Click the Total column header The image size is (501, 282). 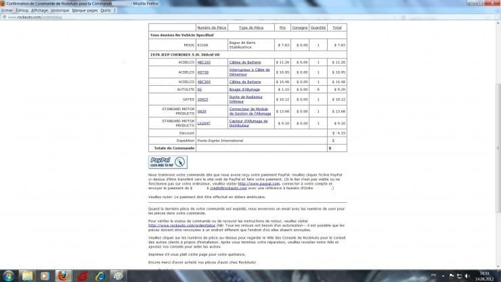pos(337,28)
